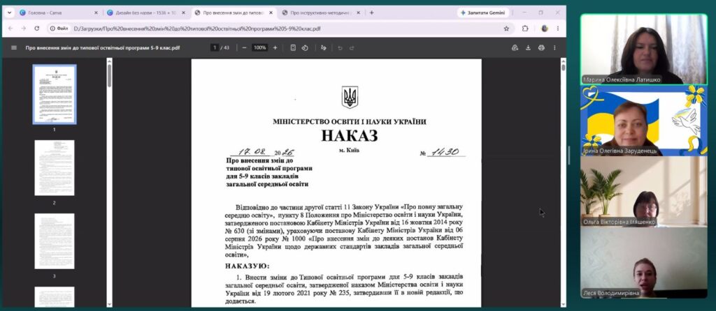Open the browser extensions puzzle icon
716x311 pixels.
coord(525,28)
